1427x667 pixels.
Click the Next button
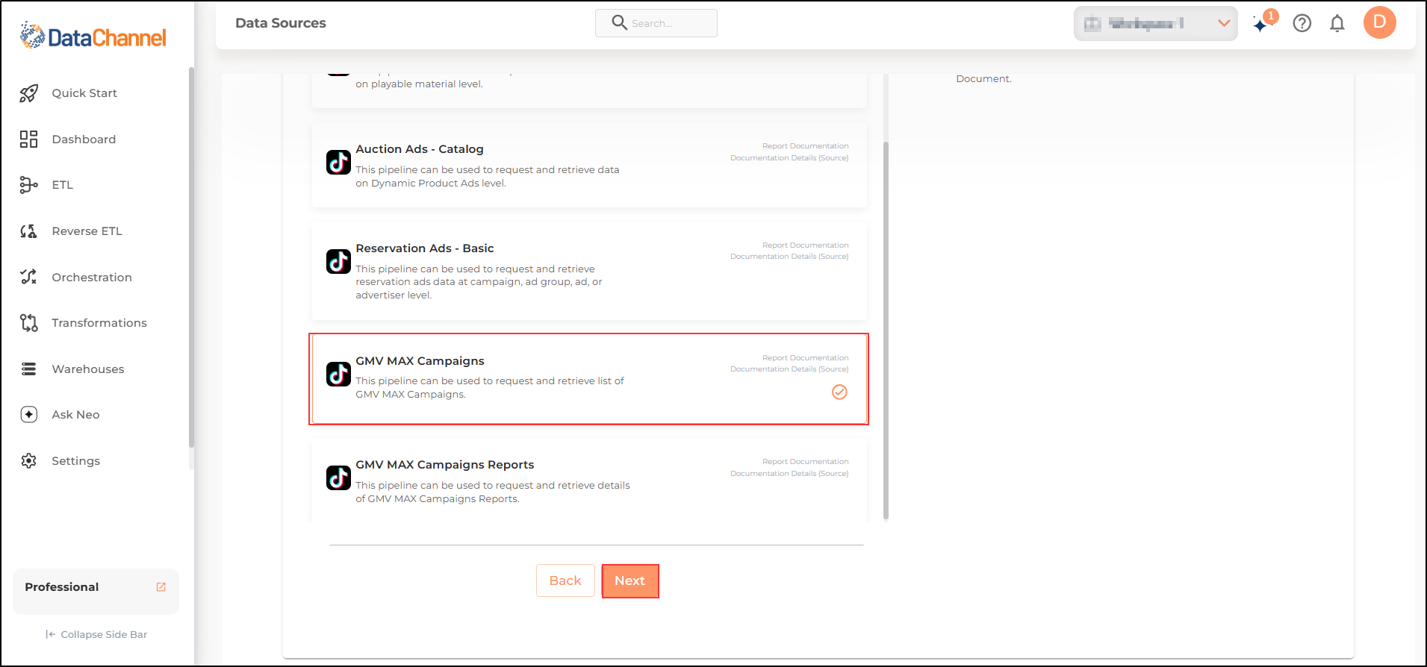[x=630, y=580]
